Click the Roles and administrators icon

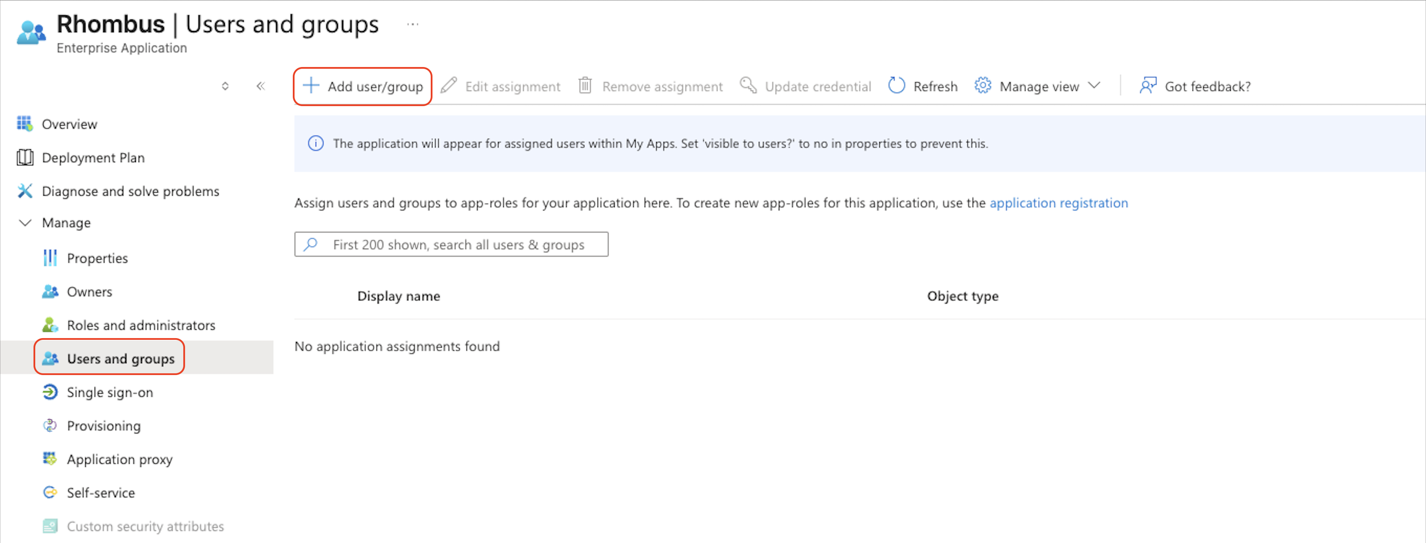[50, 325]
